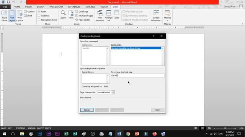Choose Outline view
Image resolution: width=245 pixels, height=137 pixels.
point(29,11)
